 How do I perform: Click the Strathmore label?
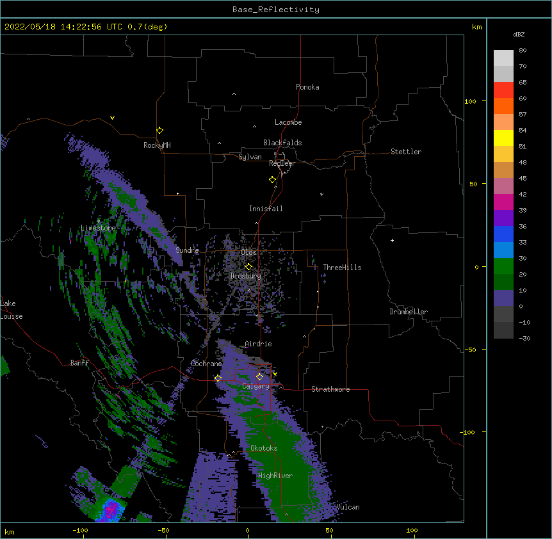[330, 389]
